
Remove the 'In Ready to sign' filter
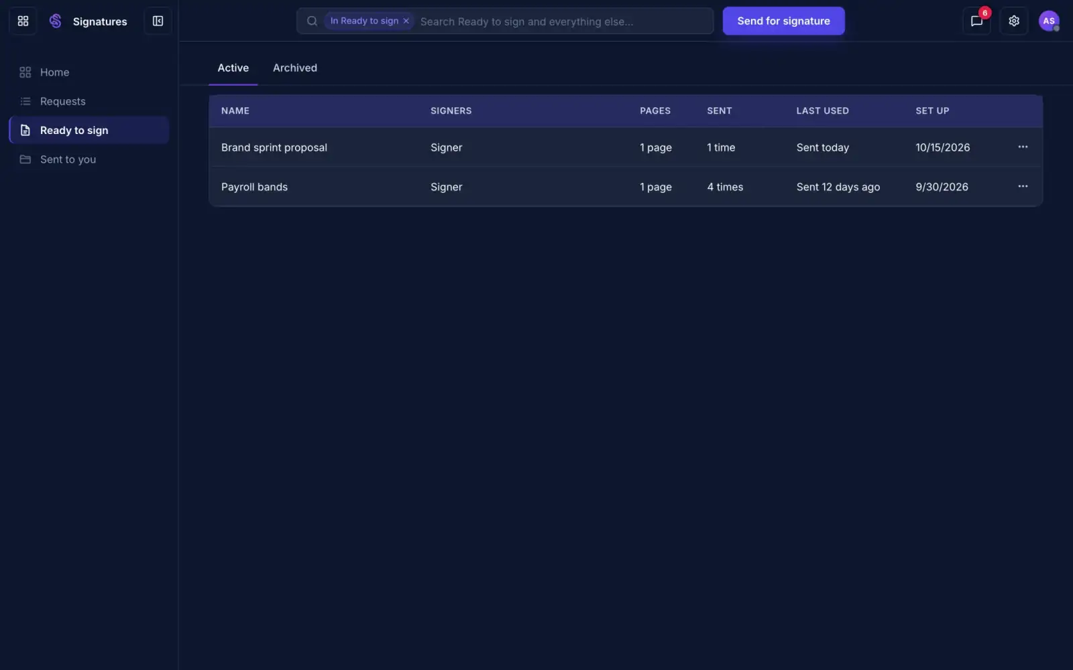point(406,21)
